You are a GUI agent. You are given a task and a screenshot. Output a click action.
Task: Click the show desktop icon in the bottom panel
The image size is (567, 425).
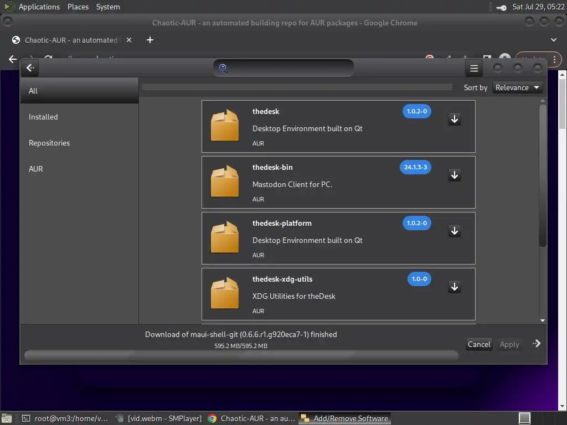click(x=7, y=418)
